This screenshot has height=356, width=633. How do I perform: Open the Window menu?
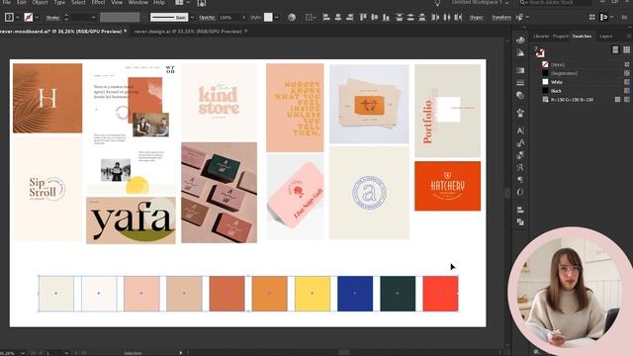138,2
